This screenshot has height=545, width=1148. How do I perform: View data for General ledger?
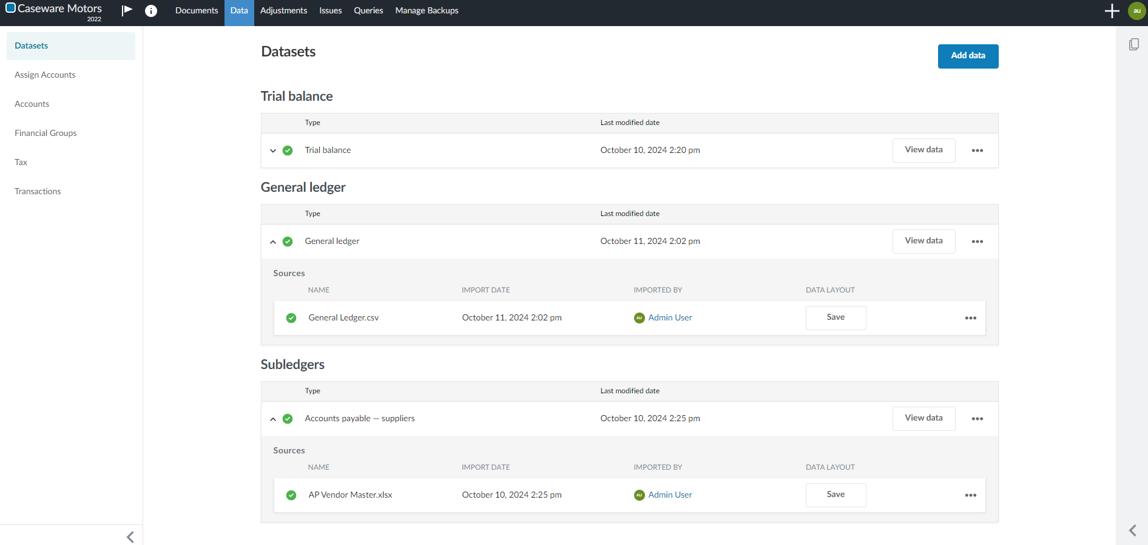click(x=923, y=241)
